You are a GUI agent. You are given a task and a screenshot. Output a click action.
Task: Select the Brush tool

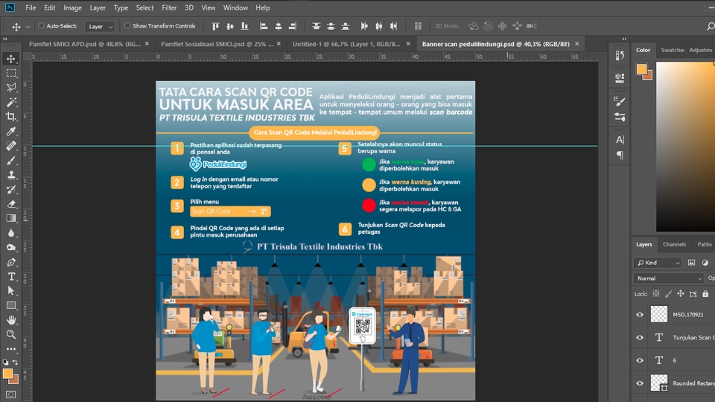11,161
